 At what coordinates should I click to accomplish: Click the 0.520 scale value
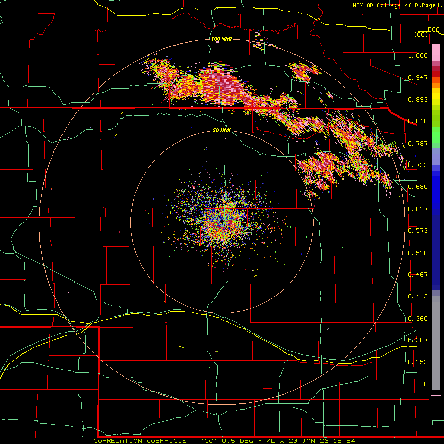(x=418, y=253)
